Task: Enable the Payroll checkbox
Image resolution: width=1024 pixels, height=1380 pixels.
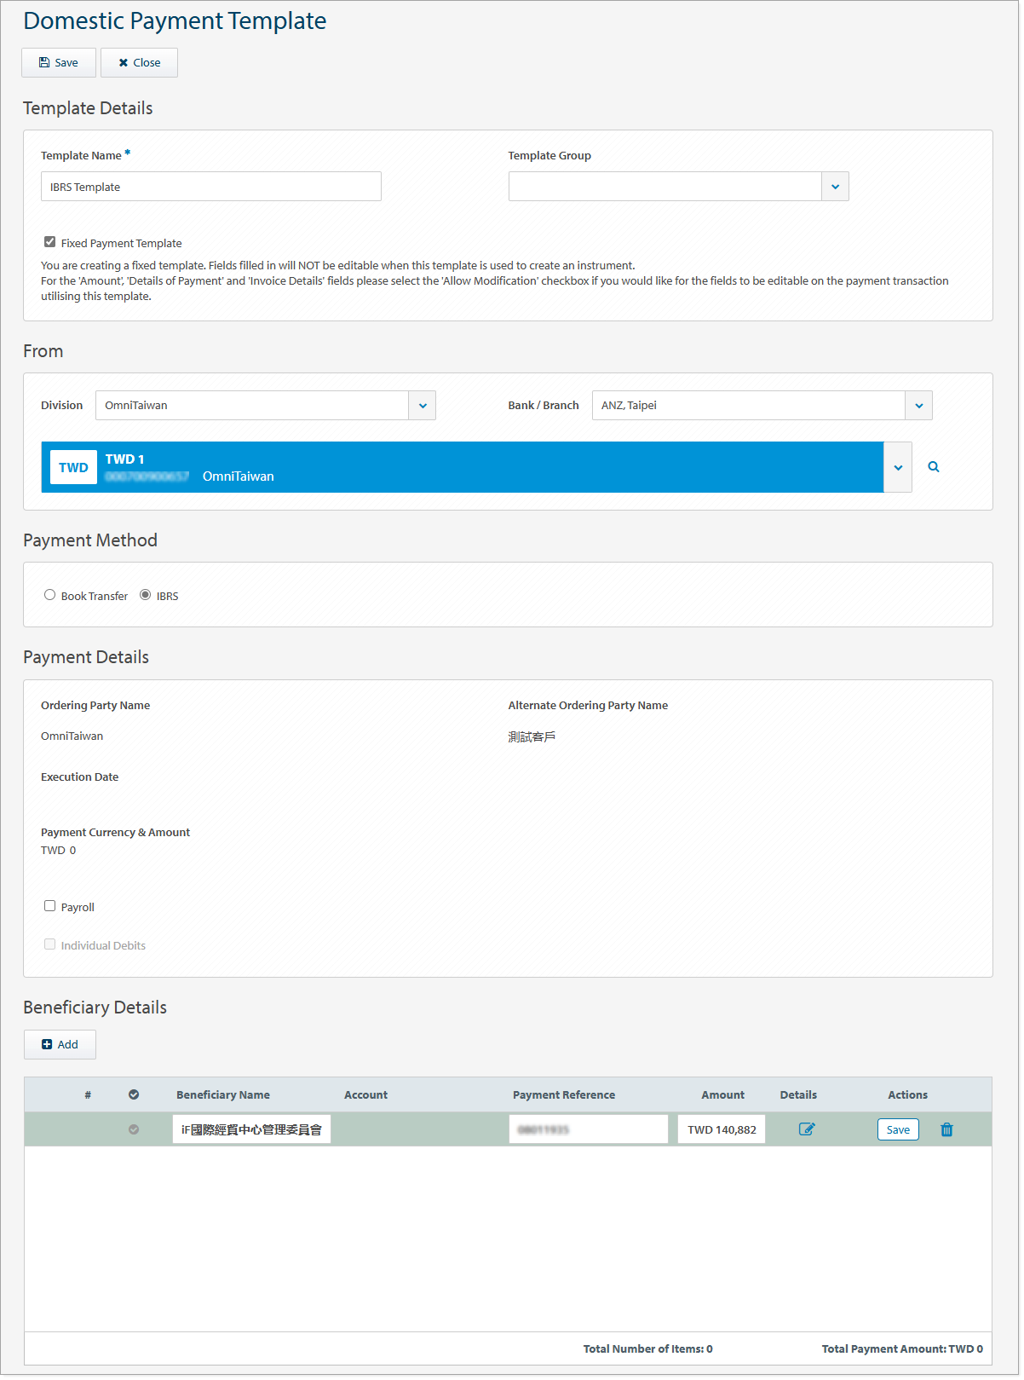Action: coord(50,906)
